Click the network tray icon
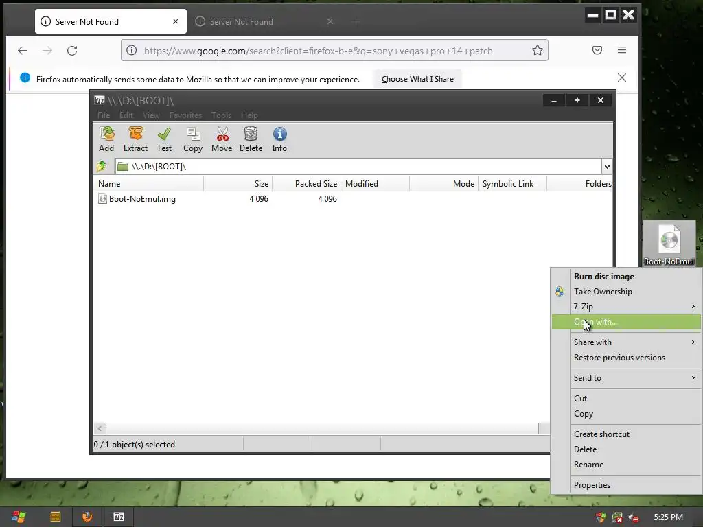703x527 pixels. pyautogui.click(x=617, y=517)
